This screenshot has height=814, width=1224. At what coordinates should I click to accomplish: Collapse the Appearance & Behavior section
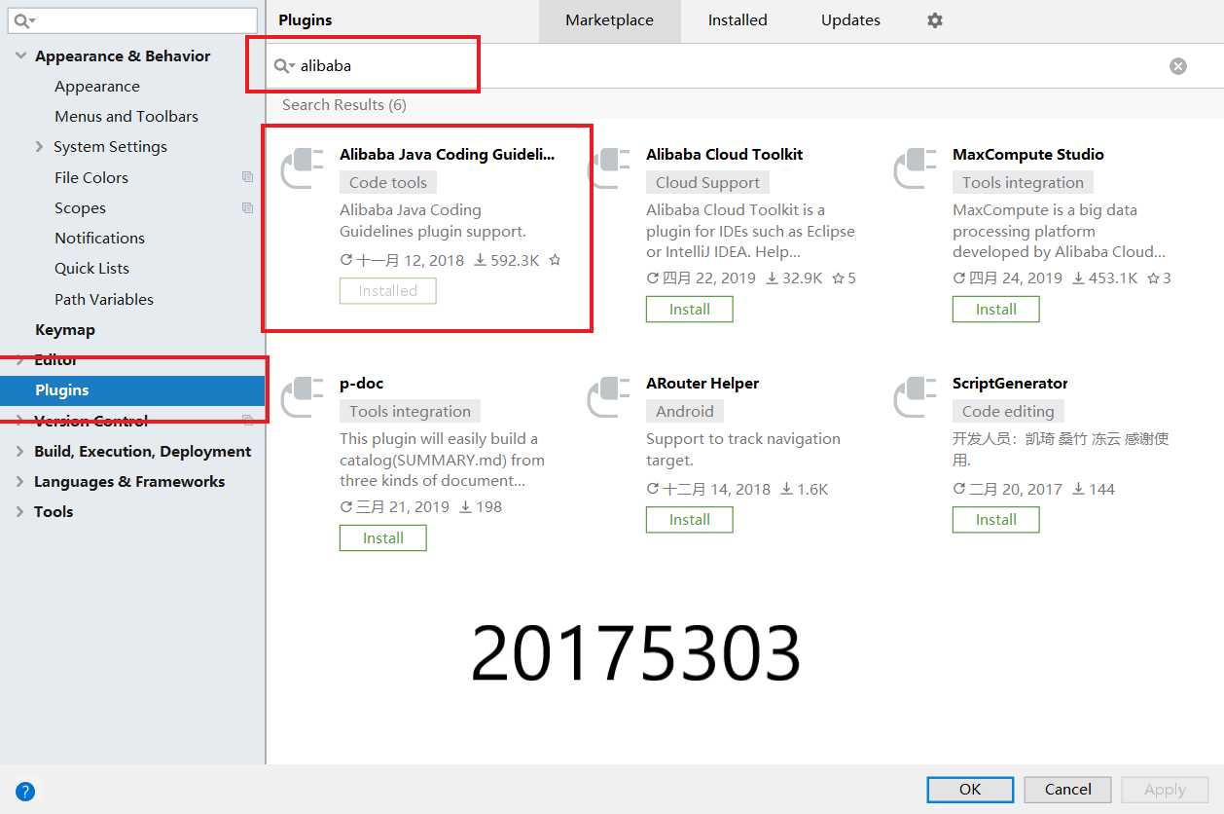tap(20, 56)
